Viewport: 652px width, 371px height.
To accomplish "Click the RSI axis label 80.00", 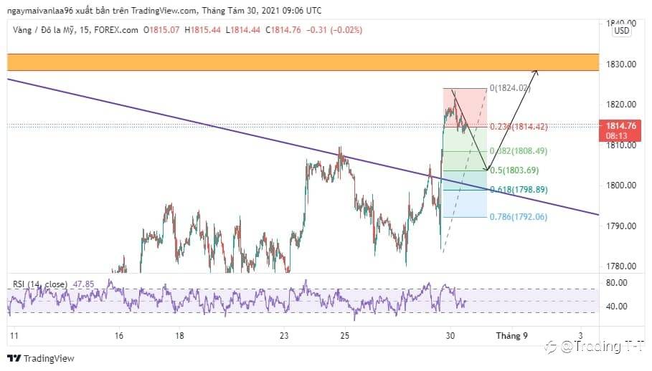I will click(x=617, y=283).
